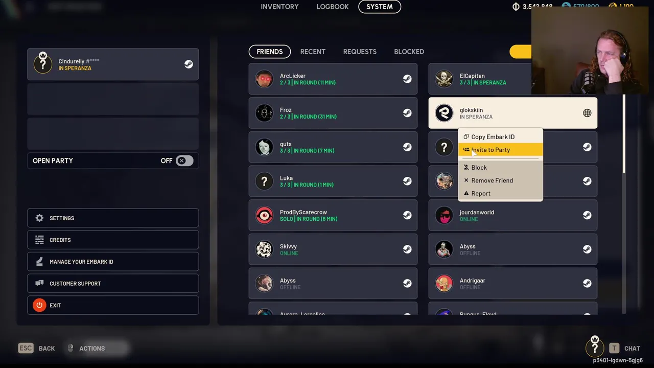Choose Copy Embark ID from the menu
The height and width of the screenshot is (368, 654).
pyautogui.click(x=500, y=136)
